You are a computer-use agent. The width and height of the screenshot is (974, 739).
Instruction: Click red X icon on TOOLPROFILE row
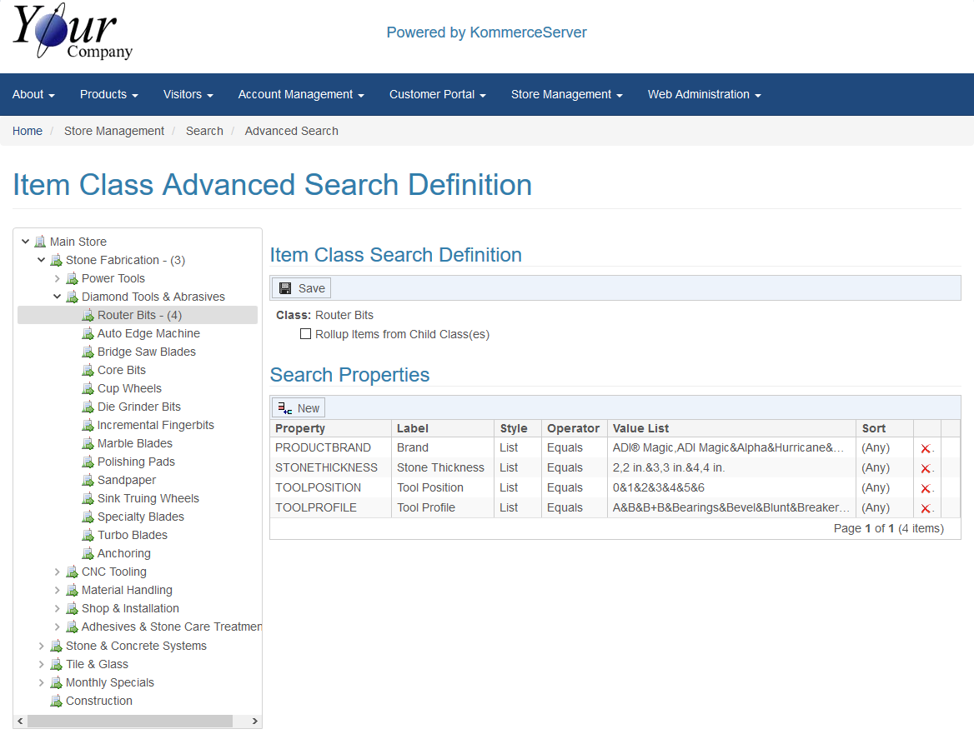925,508
